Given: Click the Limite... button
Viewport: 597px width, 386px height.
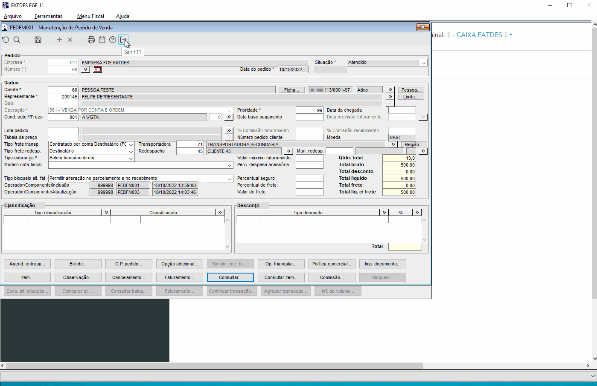Looking at the screenshot, I should pyautogui.click(x=411, y=97).
